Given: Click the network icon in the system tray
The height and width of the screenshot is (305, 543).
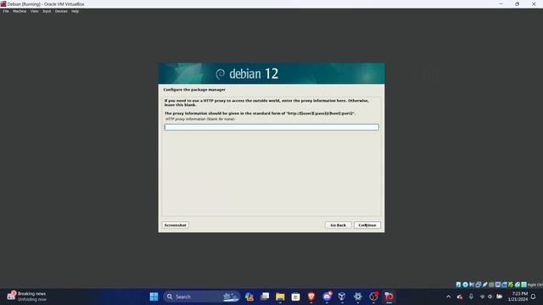Looking at the screenshot, I should (x=482, y=297).
